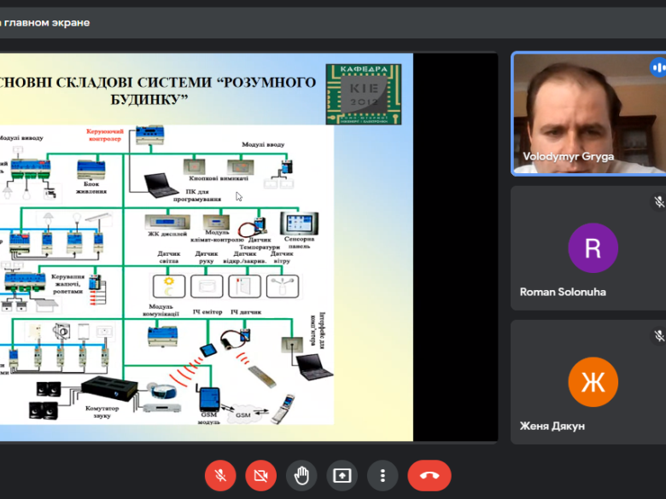The width and height of the screenshot is (666, 499).
Task: Click Roman Solonuha's muted mic icon
Action: pyautogui.click(x=658, y=202)
